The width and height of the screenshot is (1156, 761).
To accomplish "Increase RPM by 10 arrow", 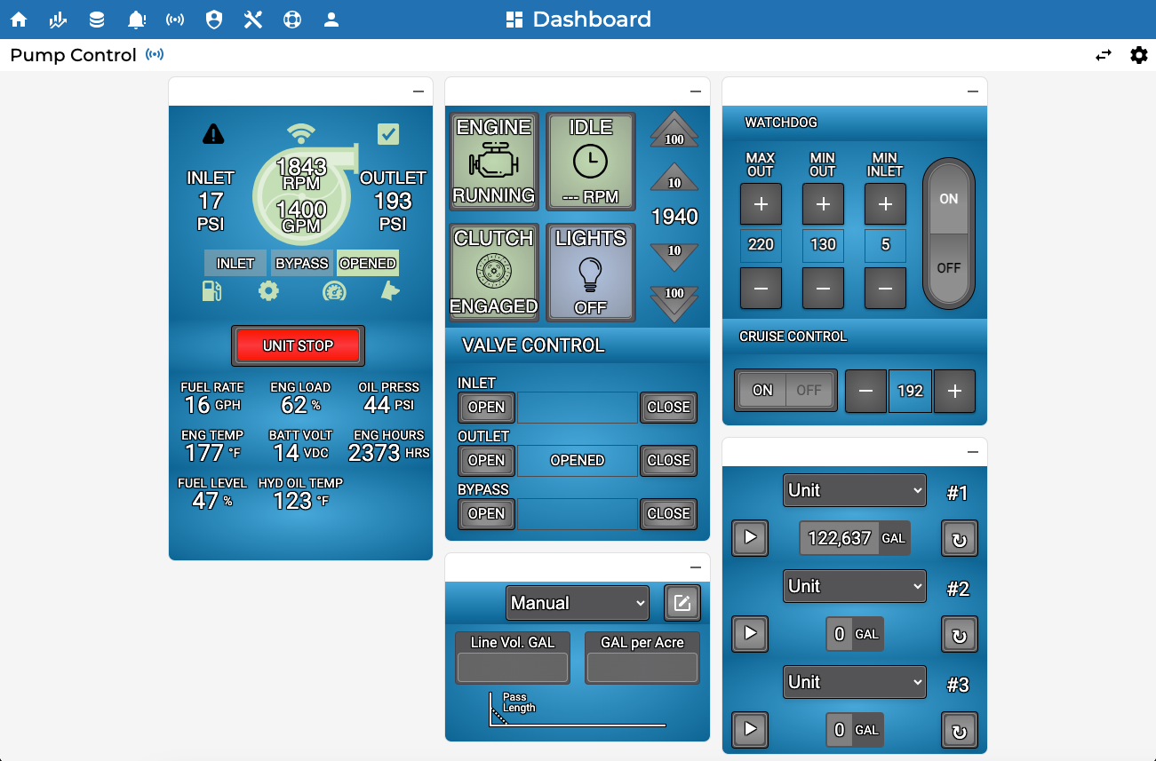I will tap(674, 177).
